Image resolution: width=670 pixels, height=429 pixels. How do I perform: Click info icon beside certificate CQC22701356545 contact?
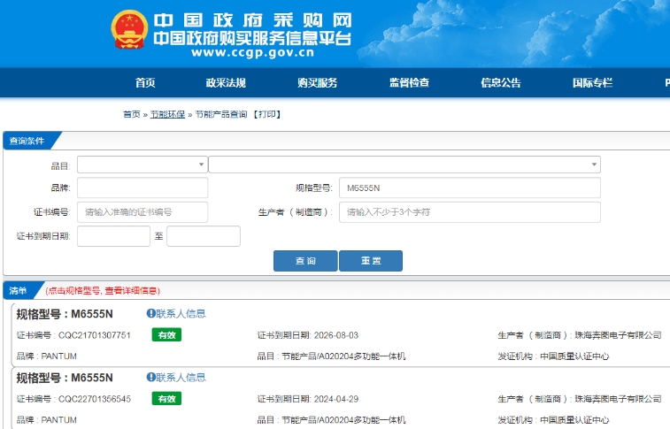[150, 377]
